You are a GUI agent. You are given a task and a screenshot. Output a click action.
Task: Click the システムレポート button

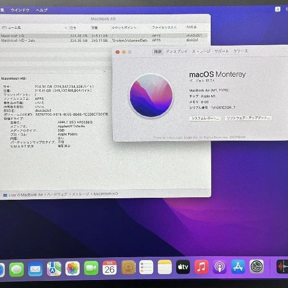point(205,118)
